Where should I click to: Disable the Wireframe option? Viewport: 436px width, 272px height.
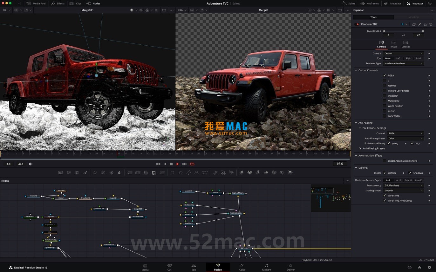click(x=385, y=196)
